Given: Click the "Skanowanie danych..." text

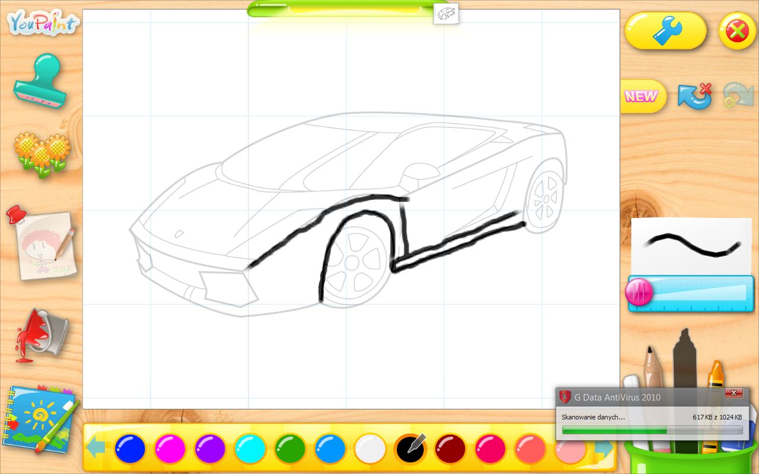Looking at the screenshot, I should (x=593, y=417).
